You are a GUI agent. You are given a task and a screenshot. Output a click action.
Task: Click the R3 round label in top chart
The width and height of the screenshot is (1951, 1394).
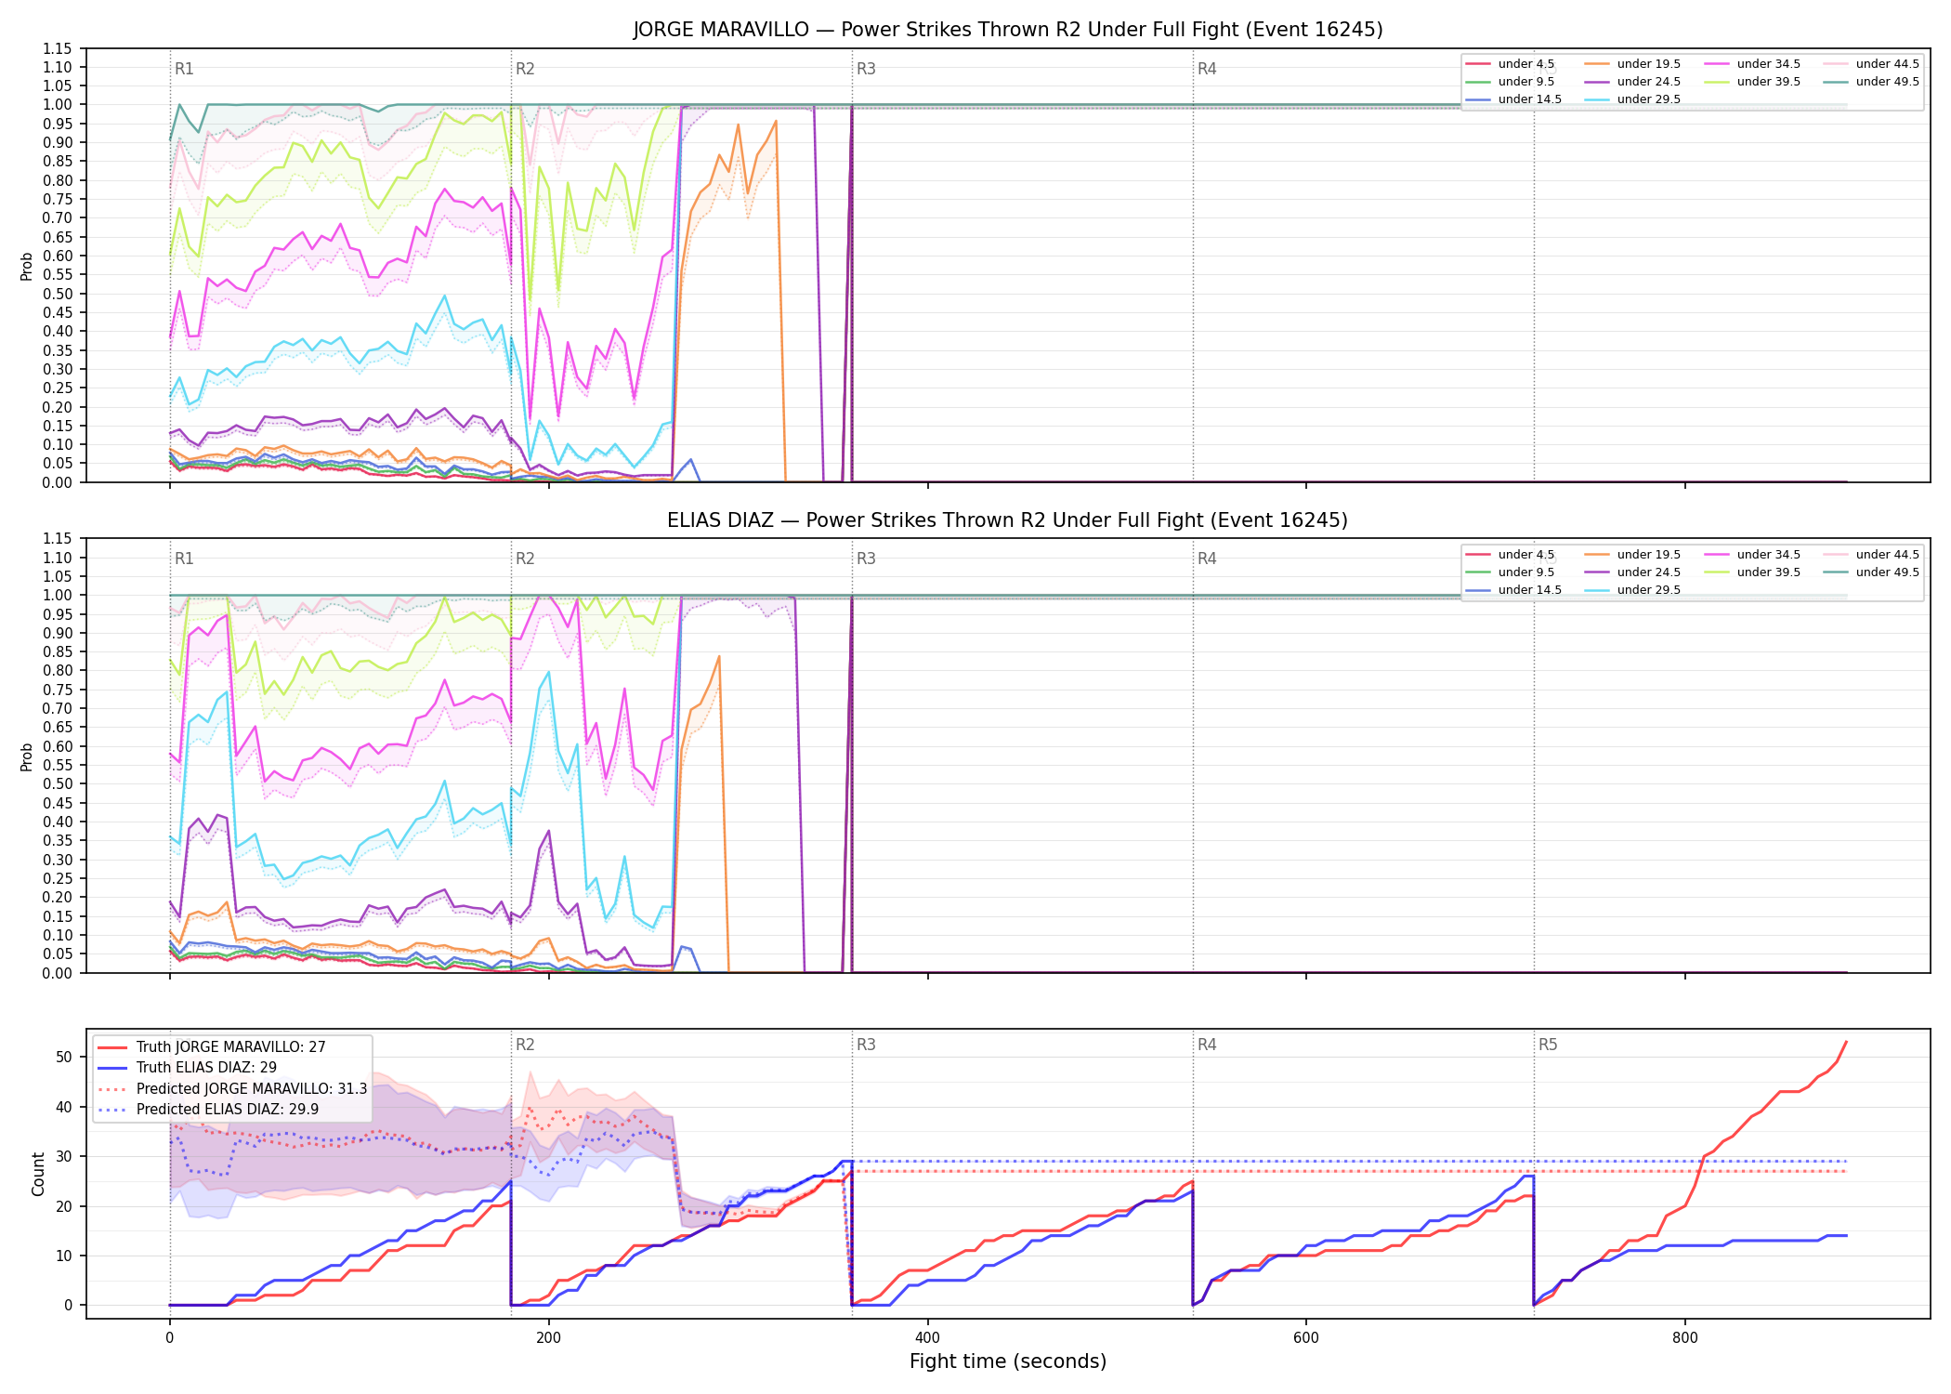coord(866,69)
